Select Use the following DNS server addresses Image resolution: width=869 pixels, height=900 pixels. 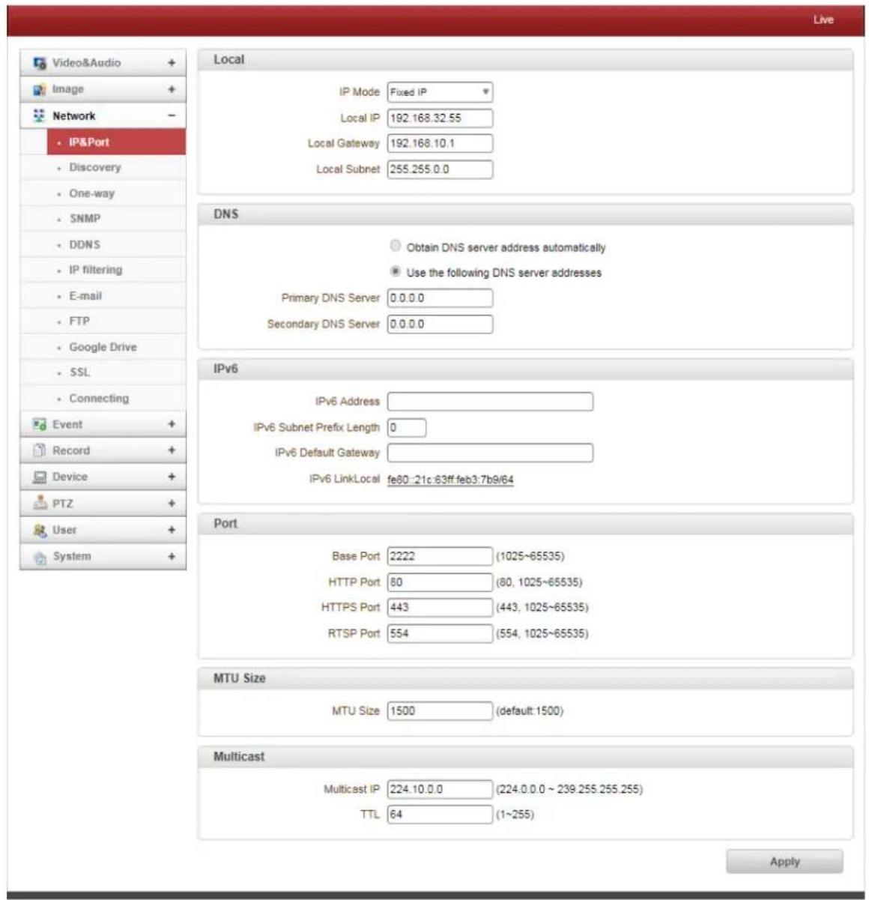(396, 272)
